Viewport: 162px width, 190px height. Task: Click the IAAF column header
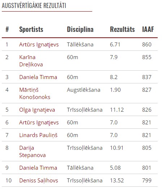tap(148, 29)
